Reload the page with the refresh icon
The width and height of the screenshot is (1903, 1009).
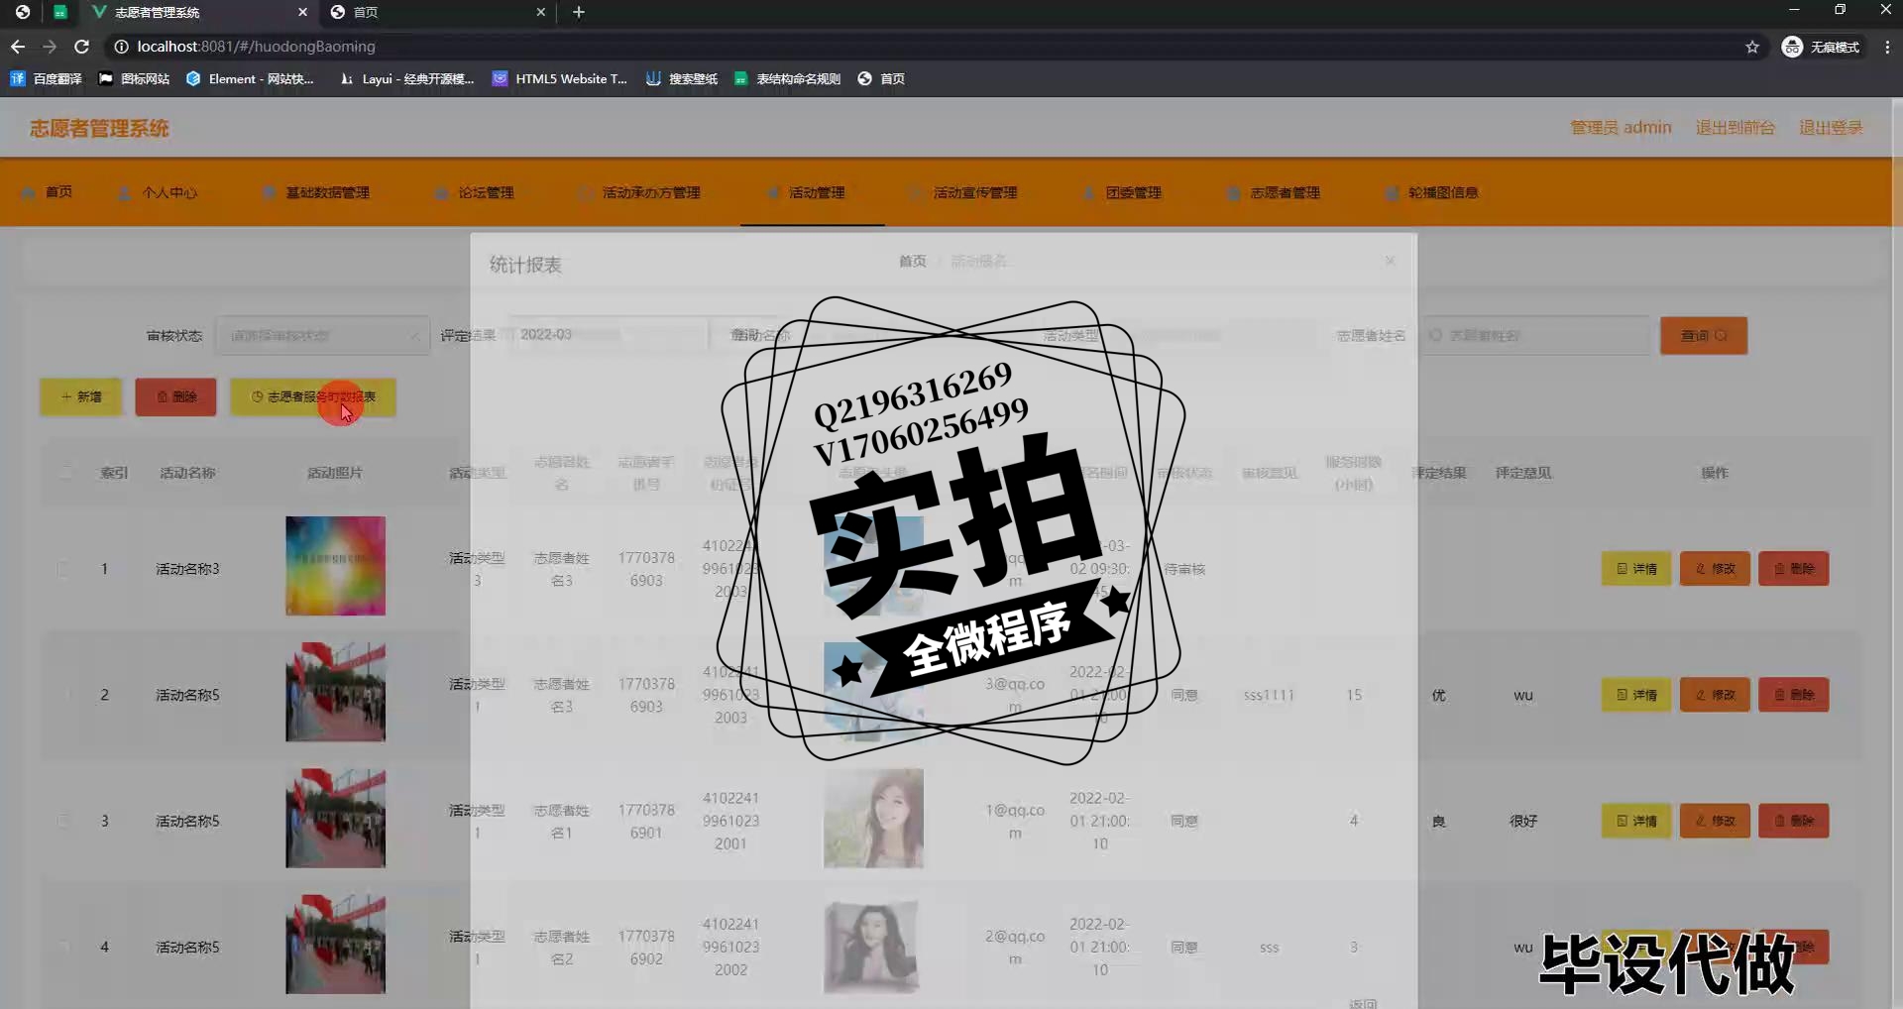82,47
